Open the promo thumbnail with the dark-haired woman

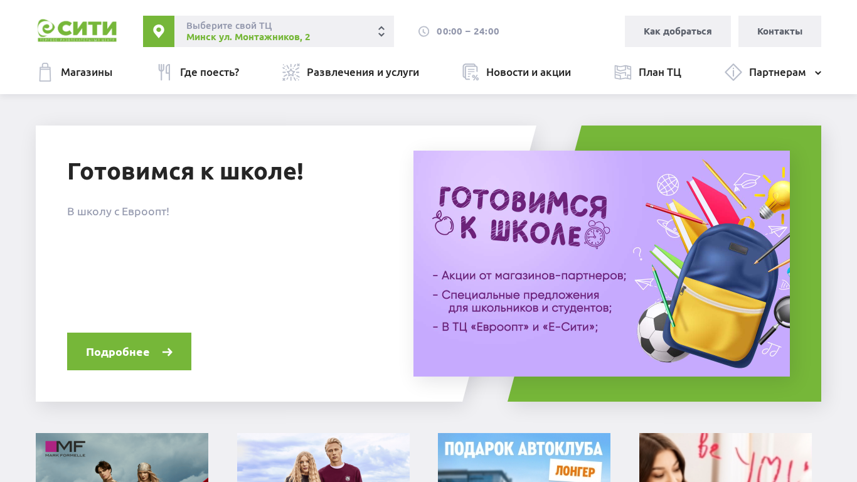click(x=725, y=458)
